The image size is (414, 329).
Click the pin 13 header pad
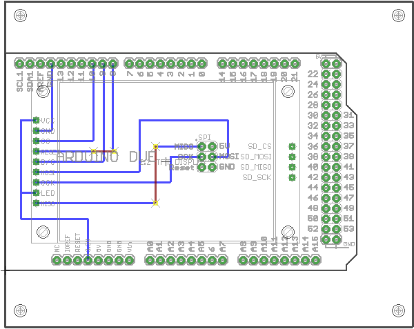[x=61, y=63]
